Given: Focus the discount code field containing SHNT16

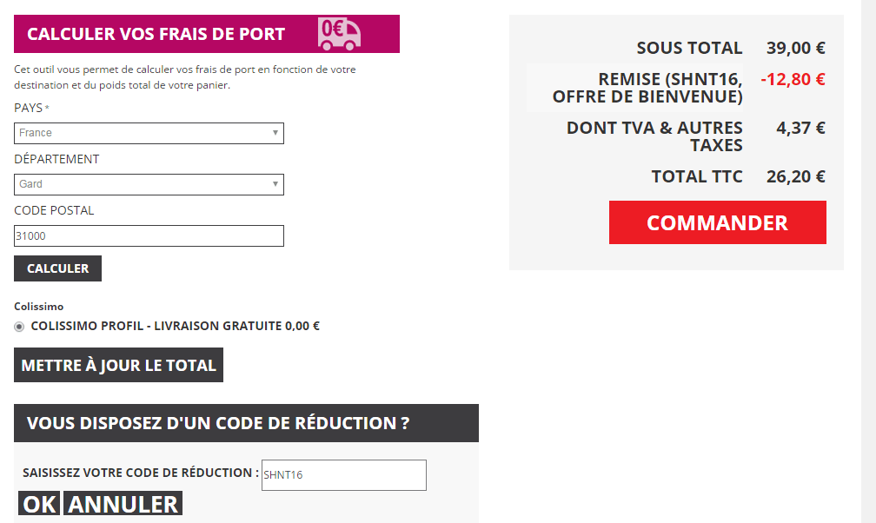Looking at the screenshot, I should pos(343,475).
